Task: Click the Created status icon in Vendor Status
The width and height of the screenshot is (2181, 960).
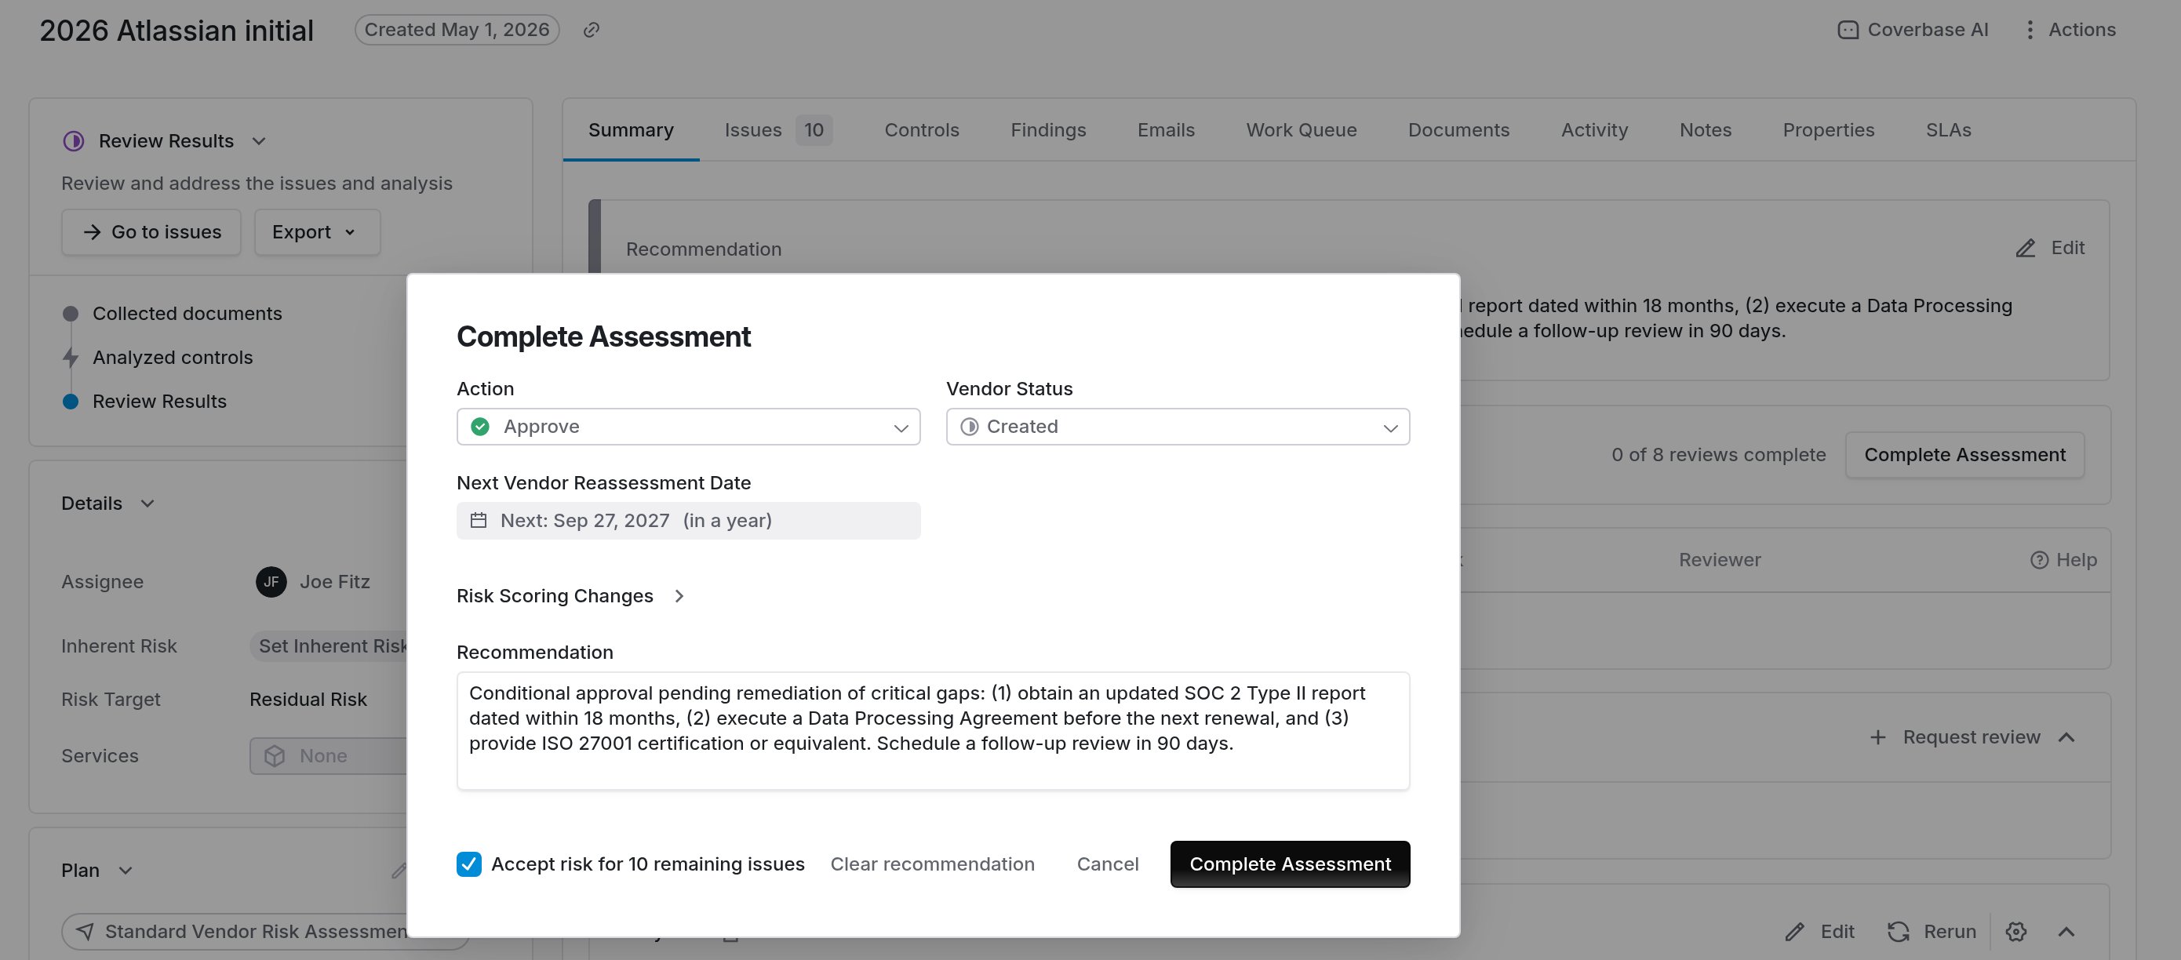Action: 969,426
